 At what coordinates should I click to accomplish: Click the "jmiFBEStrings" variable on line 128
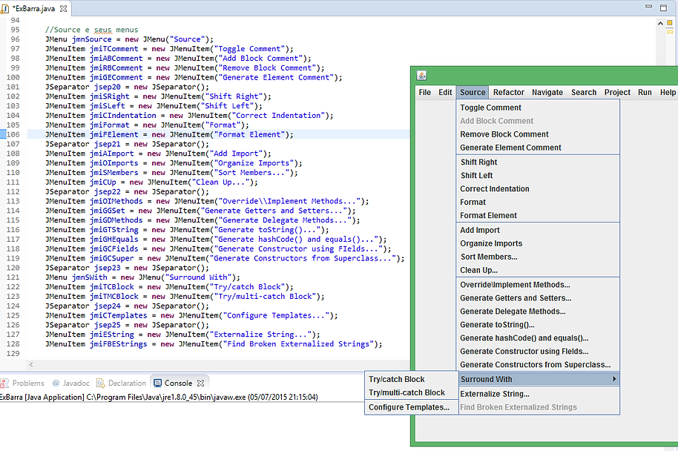pyautogui.click(x=119, y=343)
